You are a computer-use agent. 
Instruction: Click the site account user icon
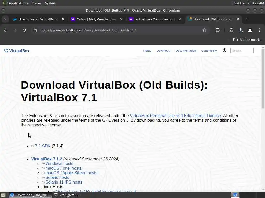click(224, 50)
